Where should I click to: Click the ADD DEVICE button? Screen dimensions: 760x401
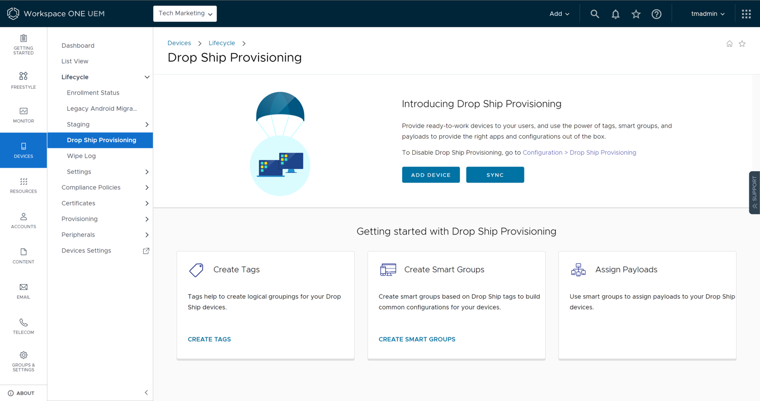pyautogui.click(x=431, y=174)
